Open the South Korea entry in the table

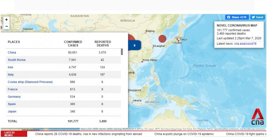(63, 60)
